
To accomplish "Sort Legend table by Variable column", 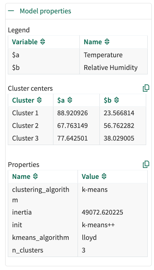I will tap(42, 42).
